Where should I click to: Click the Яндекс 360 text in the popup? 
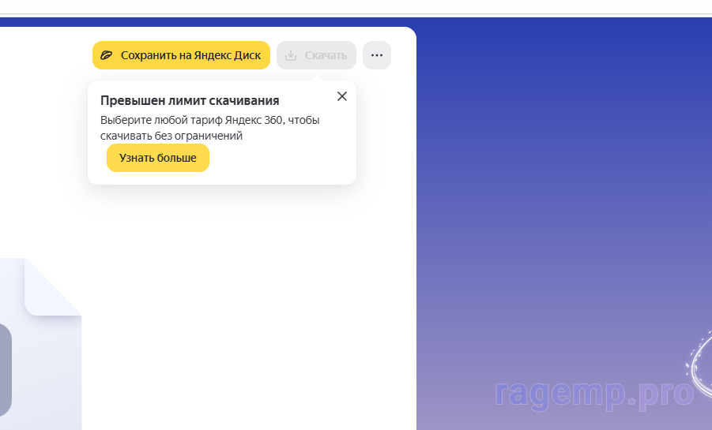tap(253, 120)
